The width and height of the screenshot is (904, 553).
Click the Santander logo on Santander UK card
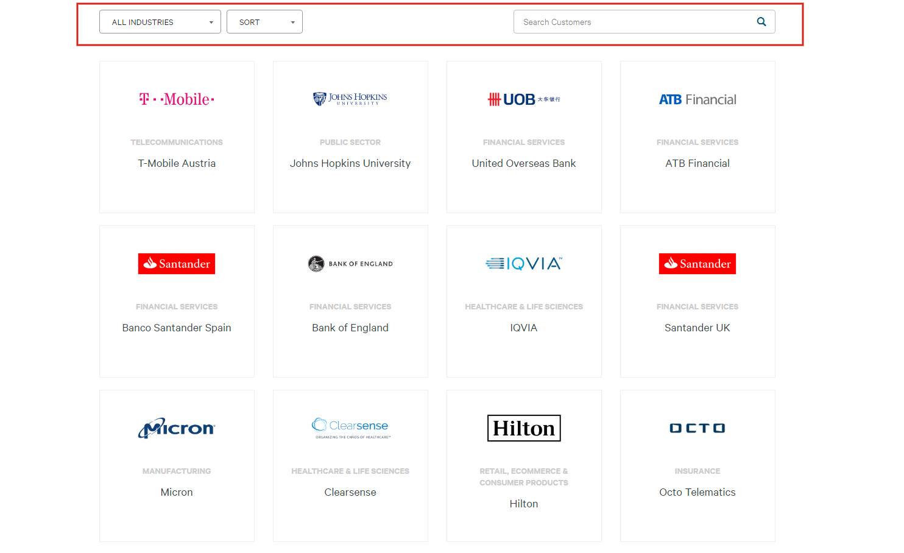point(697,264)
